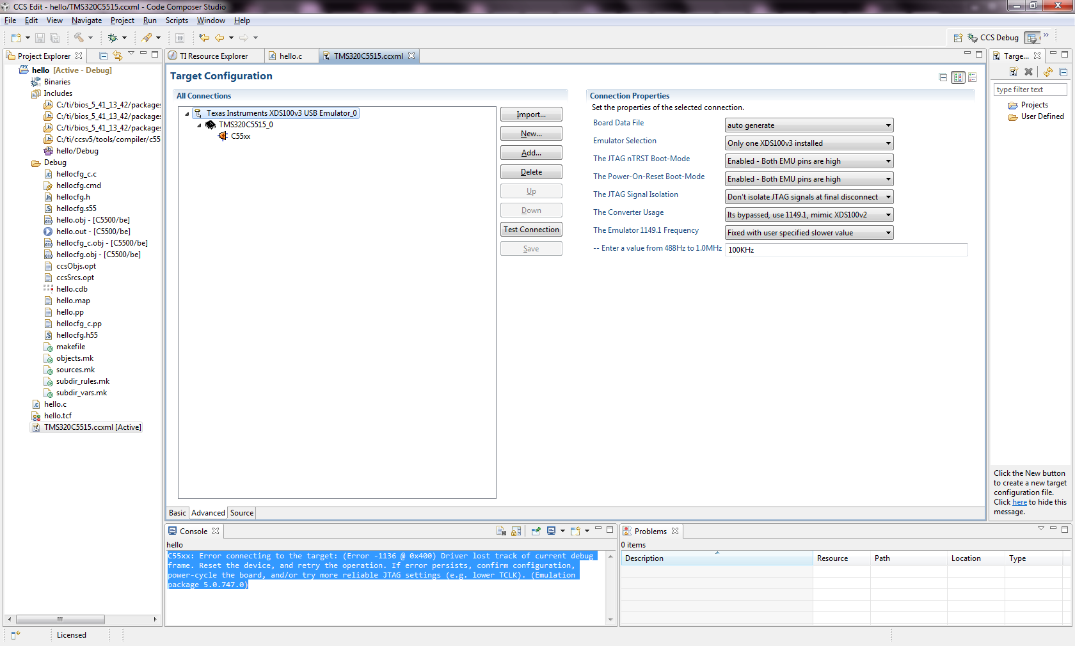This screenshot has height=646, width=1075.
Task: Select the Basic tab at editor bottom
Action: [x=177, y=513]
